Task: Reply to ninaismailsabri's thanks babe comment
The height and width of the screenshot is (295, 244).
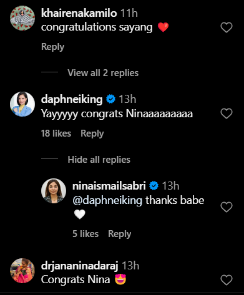Action: point(120,234)
